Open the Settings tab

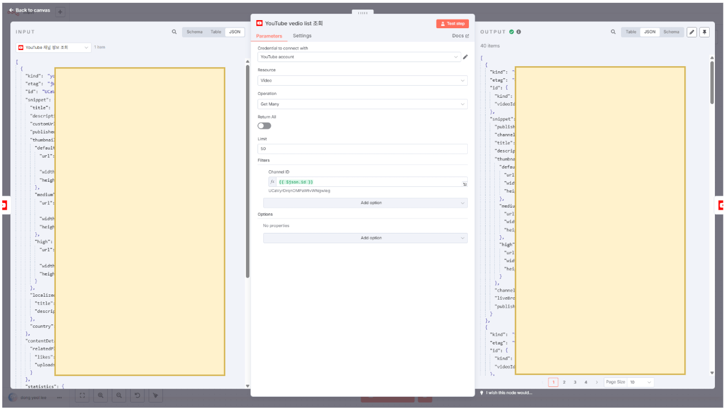point(302,36)
